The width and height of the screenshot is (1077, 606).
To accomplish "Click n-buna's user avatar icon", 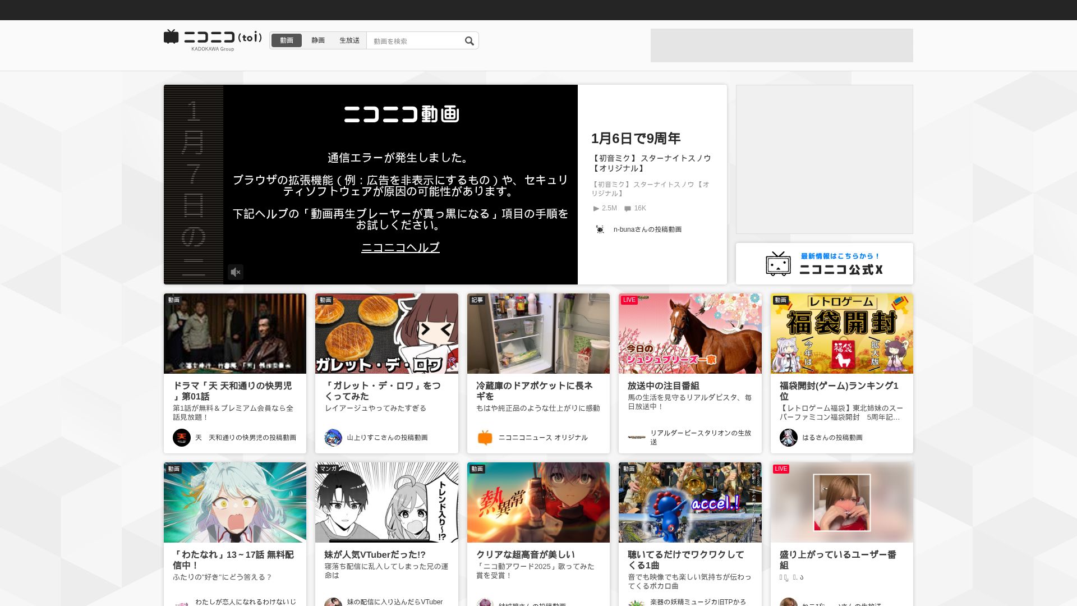I will point(600,229).
